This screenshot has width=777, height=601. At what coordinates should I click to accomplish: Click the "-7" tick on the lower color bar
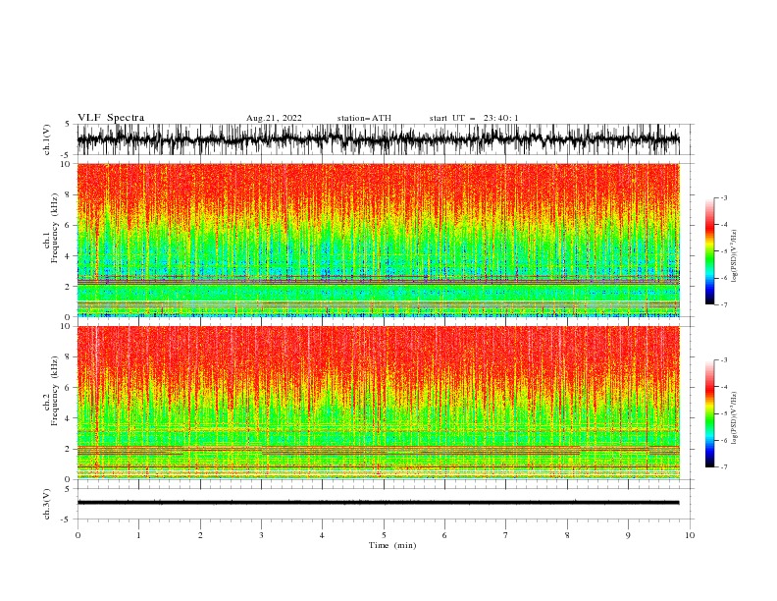click(x=723, y=466)
